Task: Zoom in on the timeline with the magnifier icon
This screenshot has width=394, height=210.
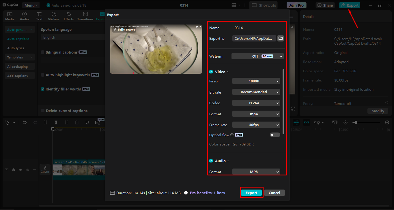Action: tap(387, 122)
